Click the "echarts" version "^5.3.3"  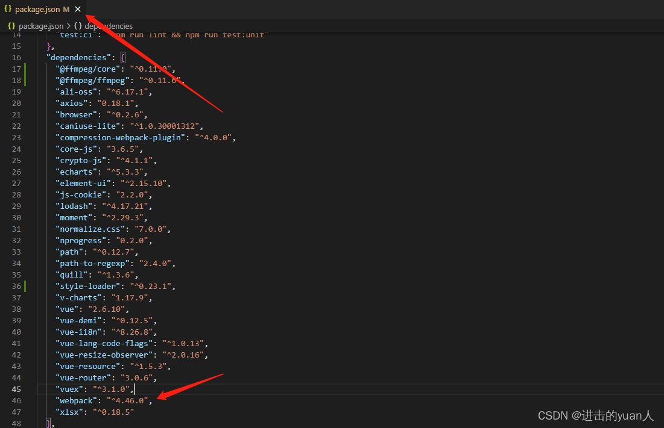click(x=125, y=172)
